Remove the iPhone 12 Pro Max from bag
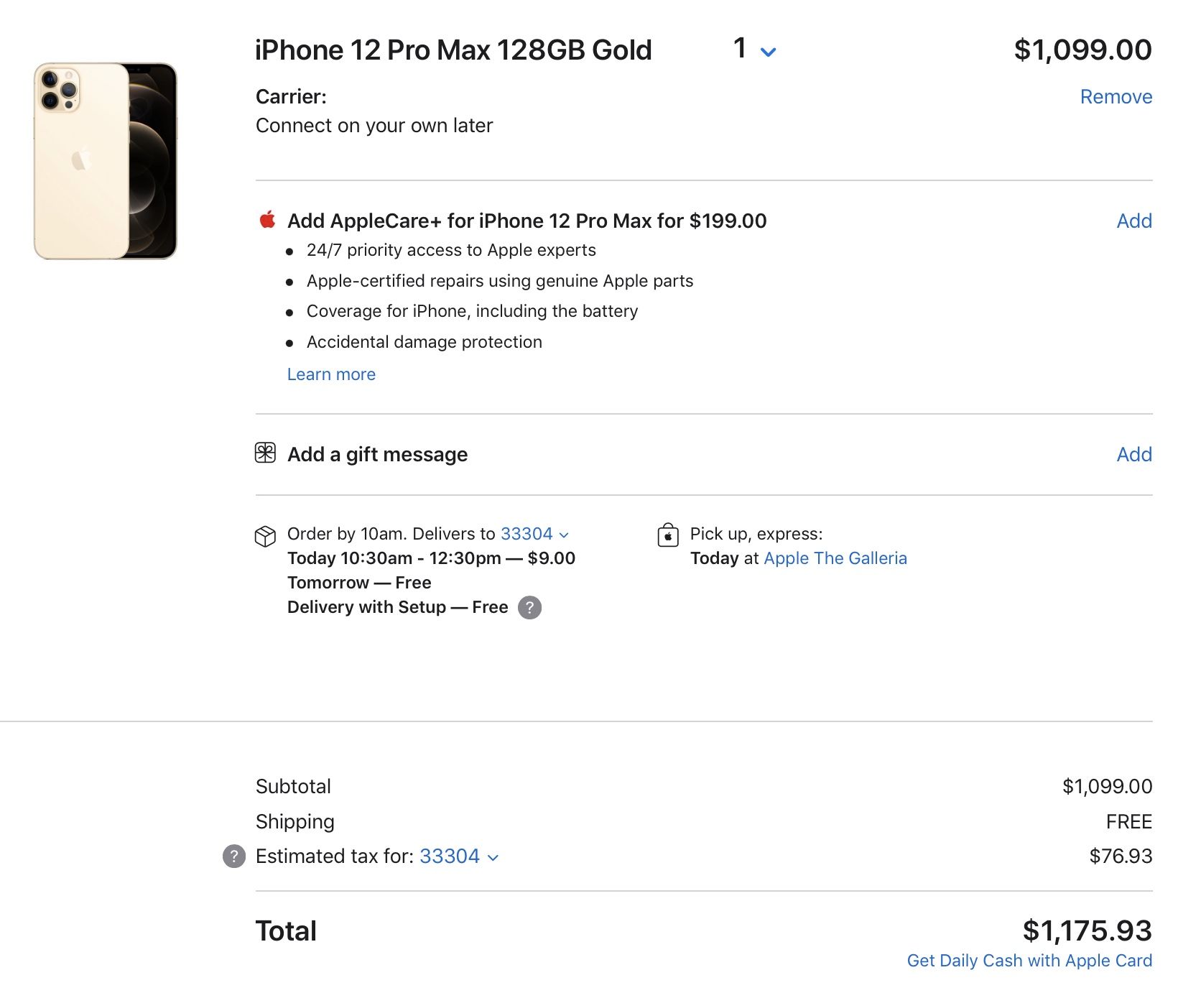The width and height of the screenshot is (1201, 993). pyautogui.click(x=1116, y=97)
